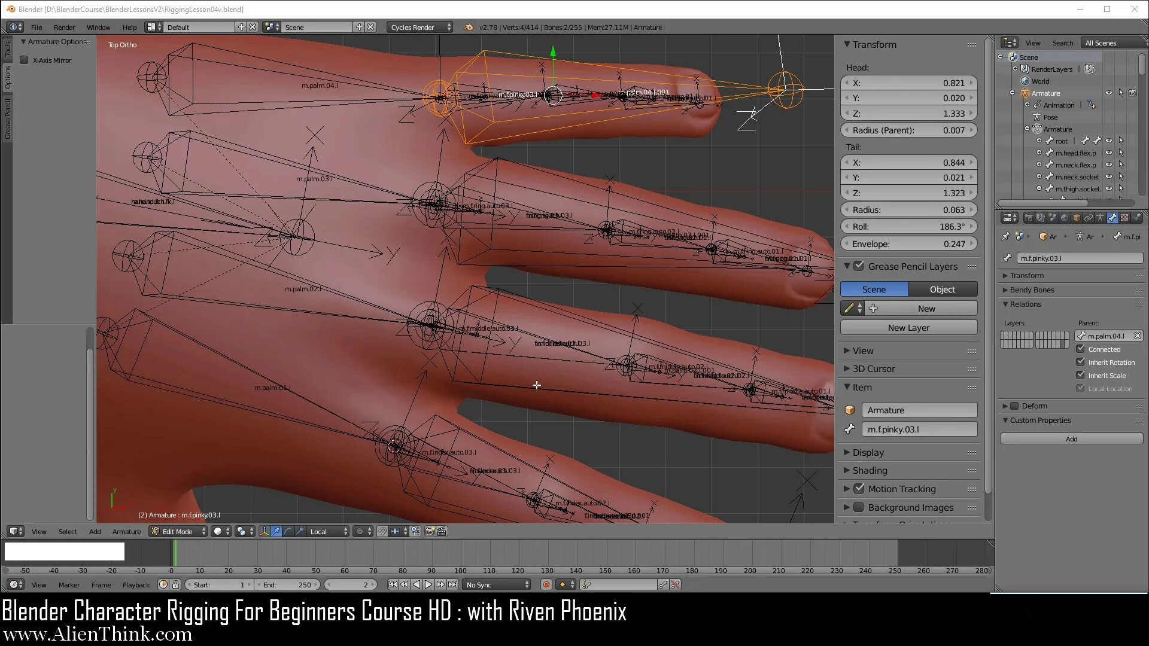Delete keyframe using crossed key icon
The image size is (1149, 646).
(x=675, y=584)
